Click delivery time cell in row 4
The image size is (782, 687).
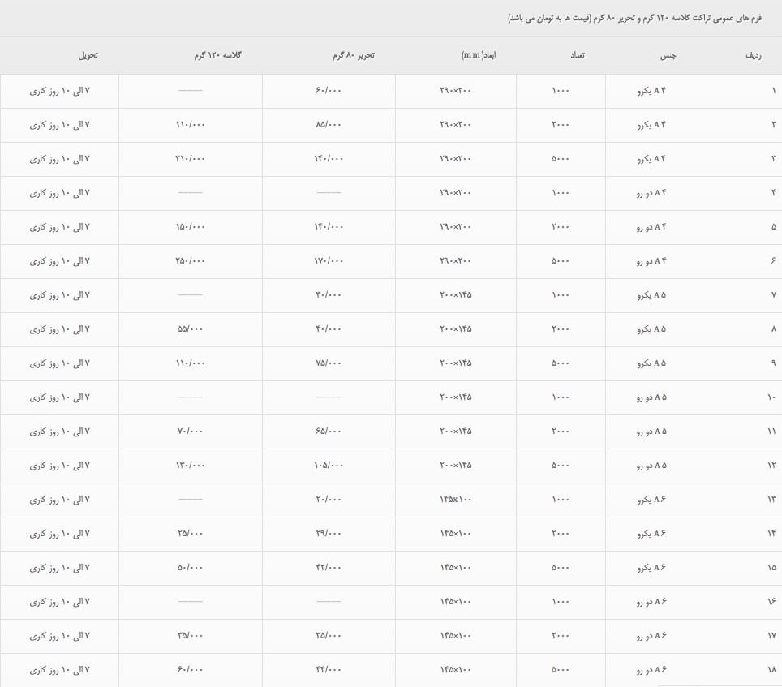(x=59, y=193)
